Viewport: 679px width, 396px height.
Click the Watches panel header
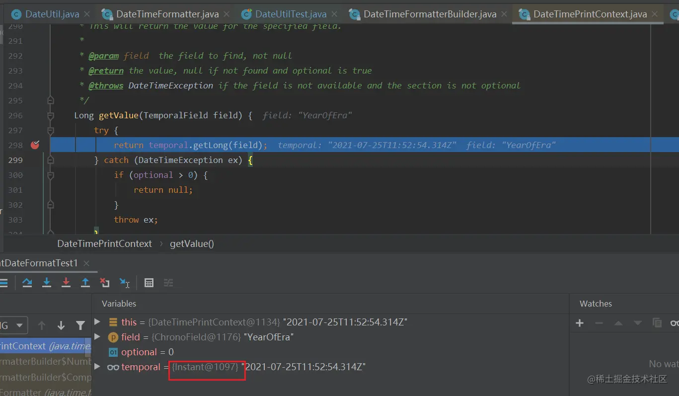(596, 304)
